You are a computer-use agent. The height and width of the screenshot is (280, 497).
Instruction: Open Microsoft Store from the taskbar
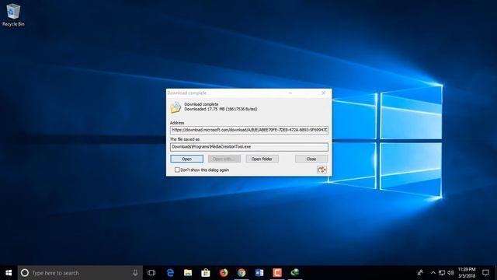(x=206, y=273)
